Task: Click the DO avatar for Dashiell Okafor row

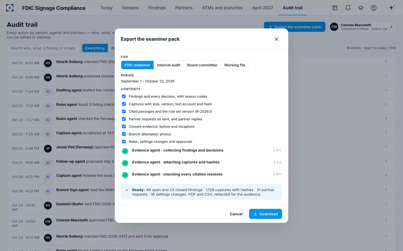Action: (48, 206)
